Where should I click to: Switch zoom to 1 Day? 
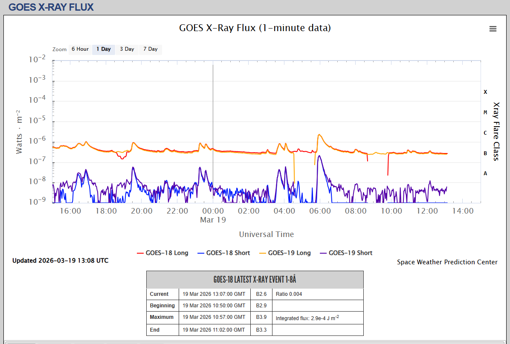[103, 49]
